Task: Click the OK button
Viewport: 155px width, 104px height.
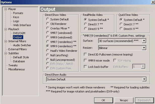Action: (103, 100)
